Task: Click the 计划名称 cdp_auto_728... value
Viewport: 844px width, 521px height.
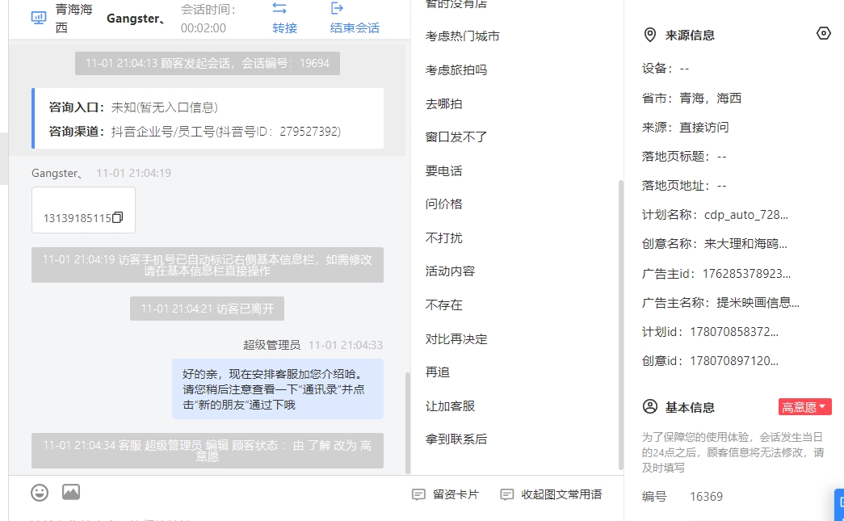Action: (746, 215)
